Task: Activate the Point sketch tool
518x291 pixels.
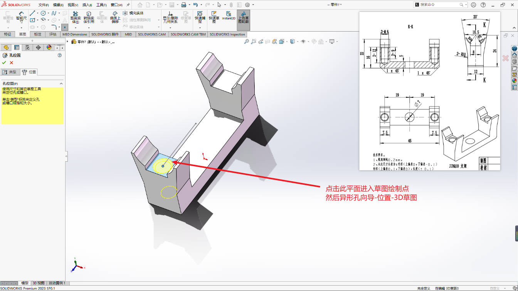Action: coord(65,27)
